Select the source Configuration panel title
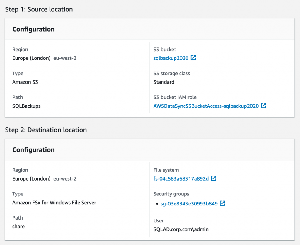300x245 pixels. pyautogui.click(x=33, y=29)
